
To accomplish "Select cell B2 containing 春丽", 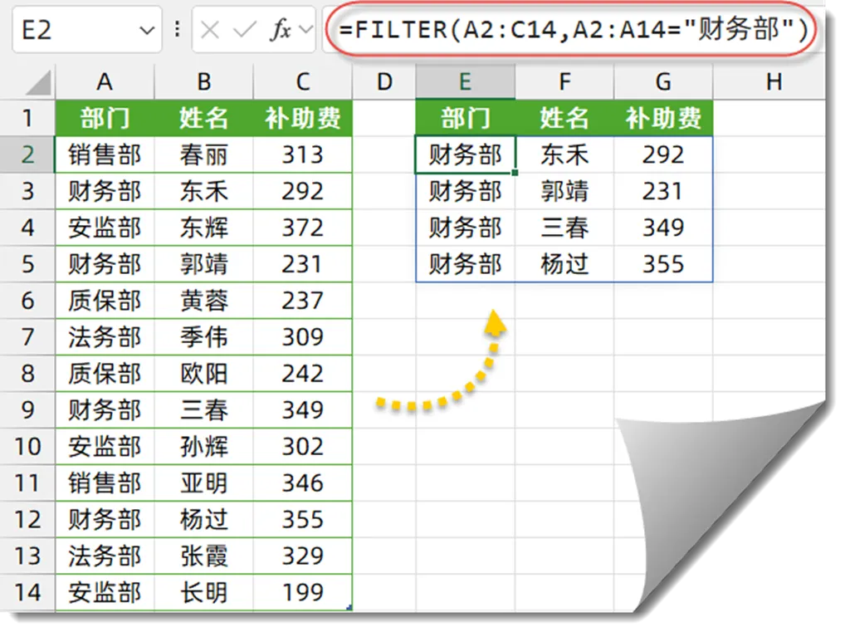I will [x=203, y=154].
